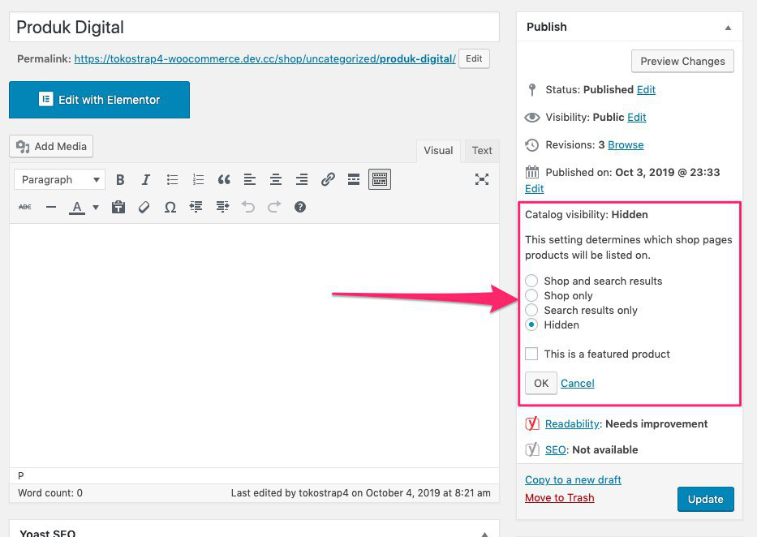
Task: Align text left
Action: 250,180
